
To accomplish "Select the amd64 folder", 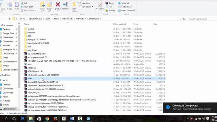I will [31, 29].
